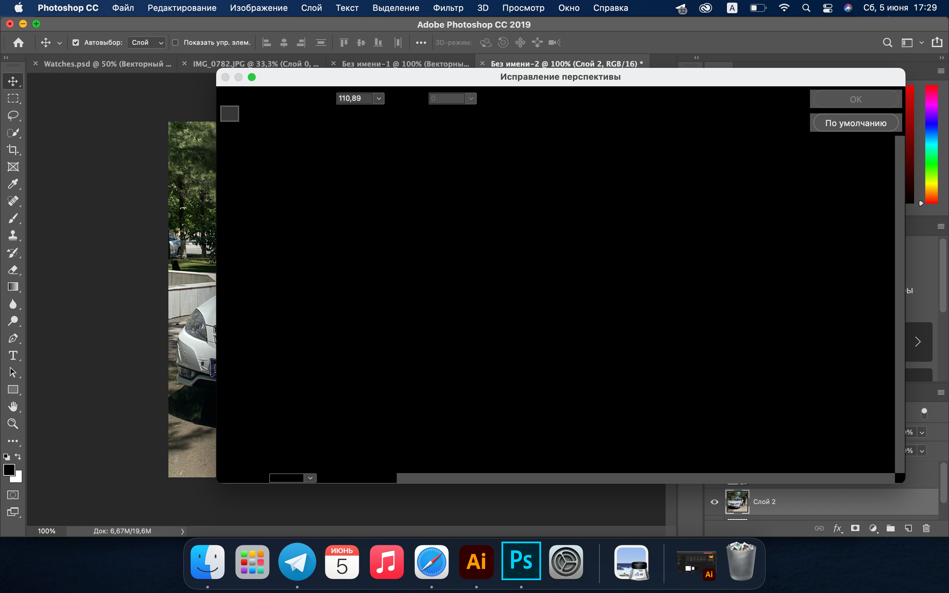Choose the Eraser tool
This screenshot has height=593, width=949.
click(13, 270)
